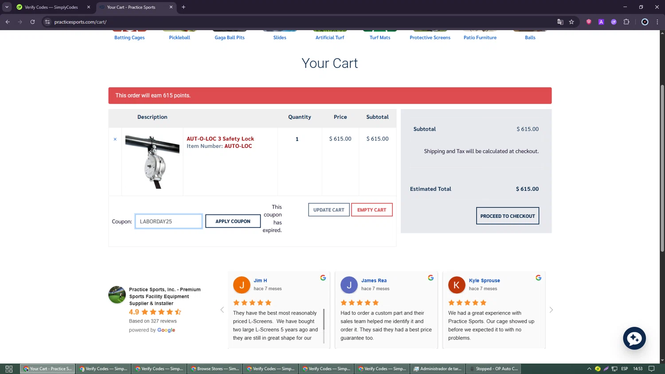Open a new browser tab
Image resolution: width=665 pixels, height=374 pixels.
pyautogui.click(x=184, y=7)
